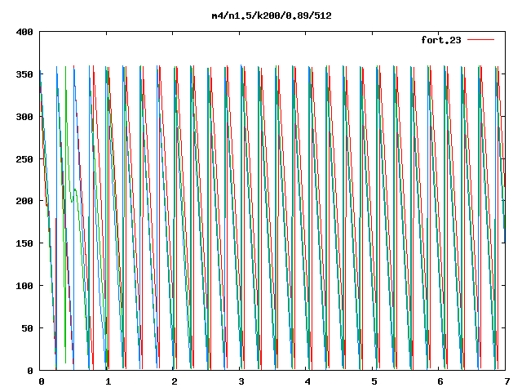Click the y-axis label 250

click(24, 159)
